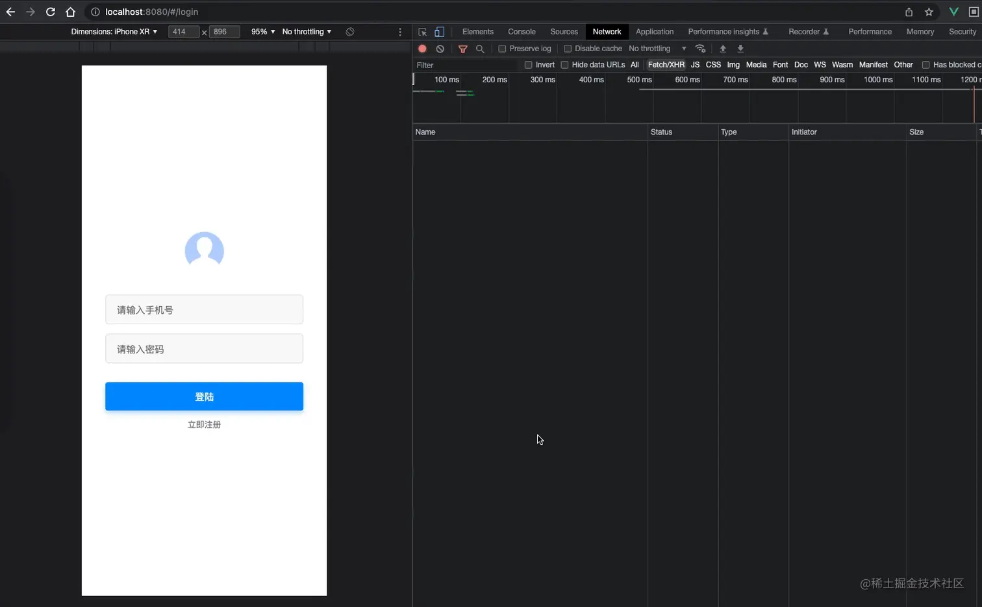Bookmark this page with the star icon
The image size is (982, 607).
click(929, 12)
